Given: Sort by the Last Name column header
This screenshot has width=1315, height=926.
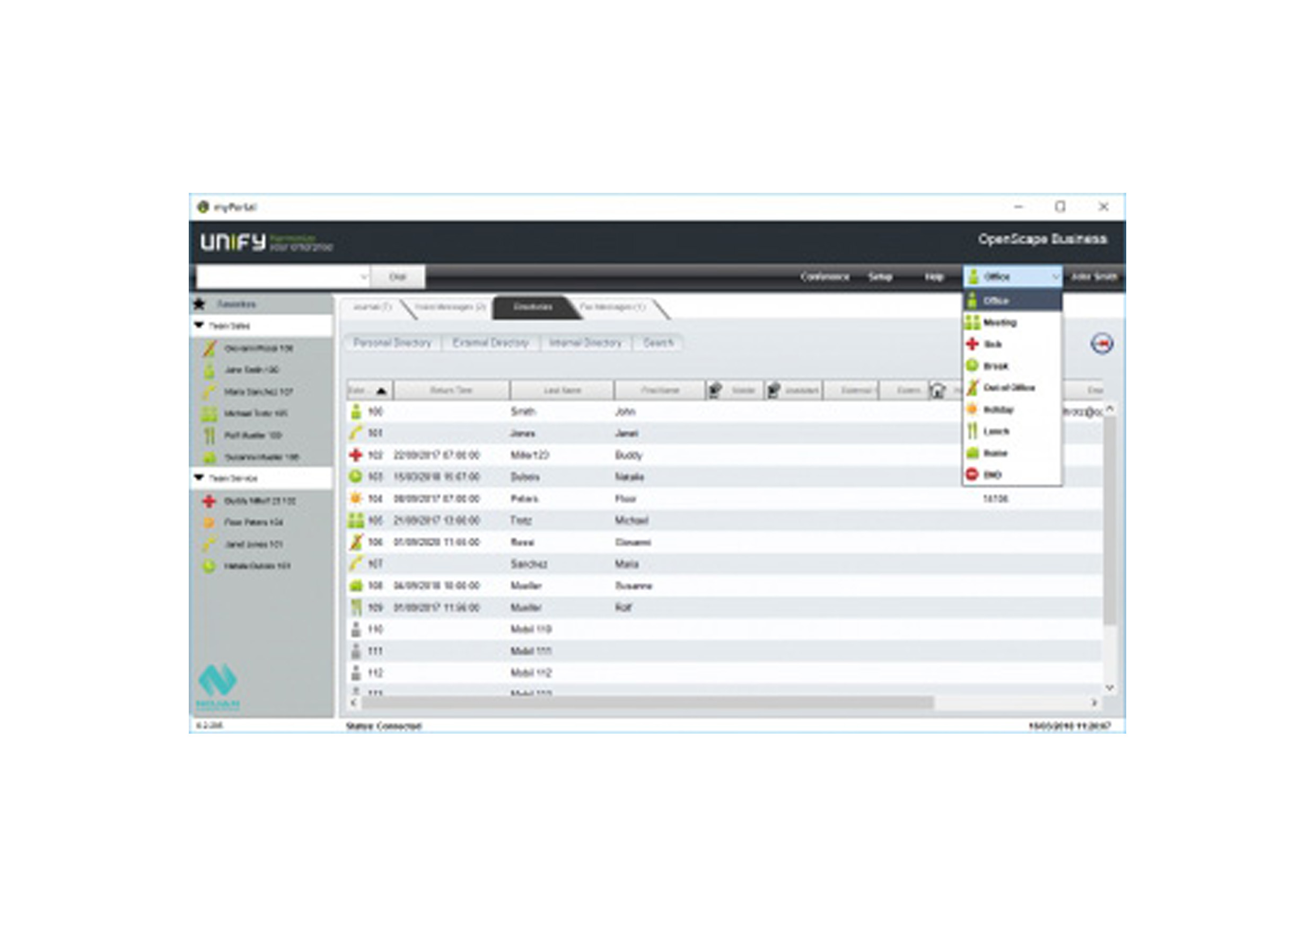Looking at the screenshot, I should click(562, 390).
